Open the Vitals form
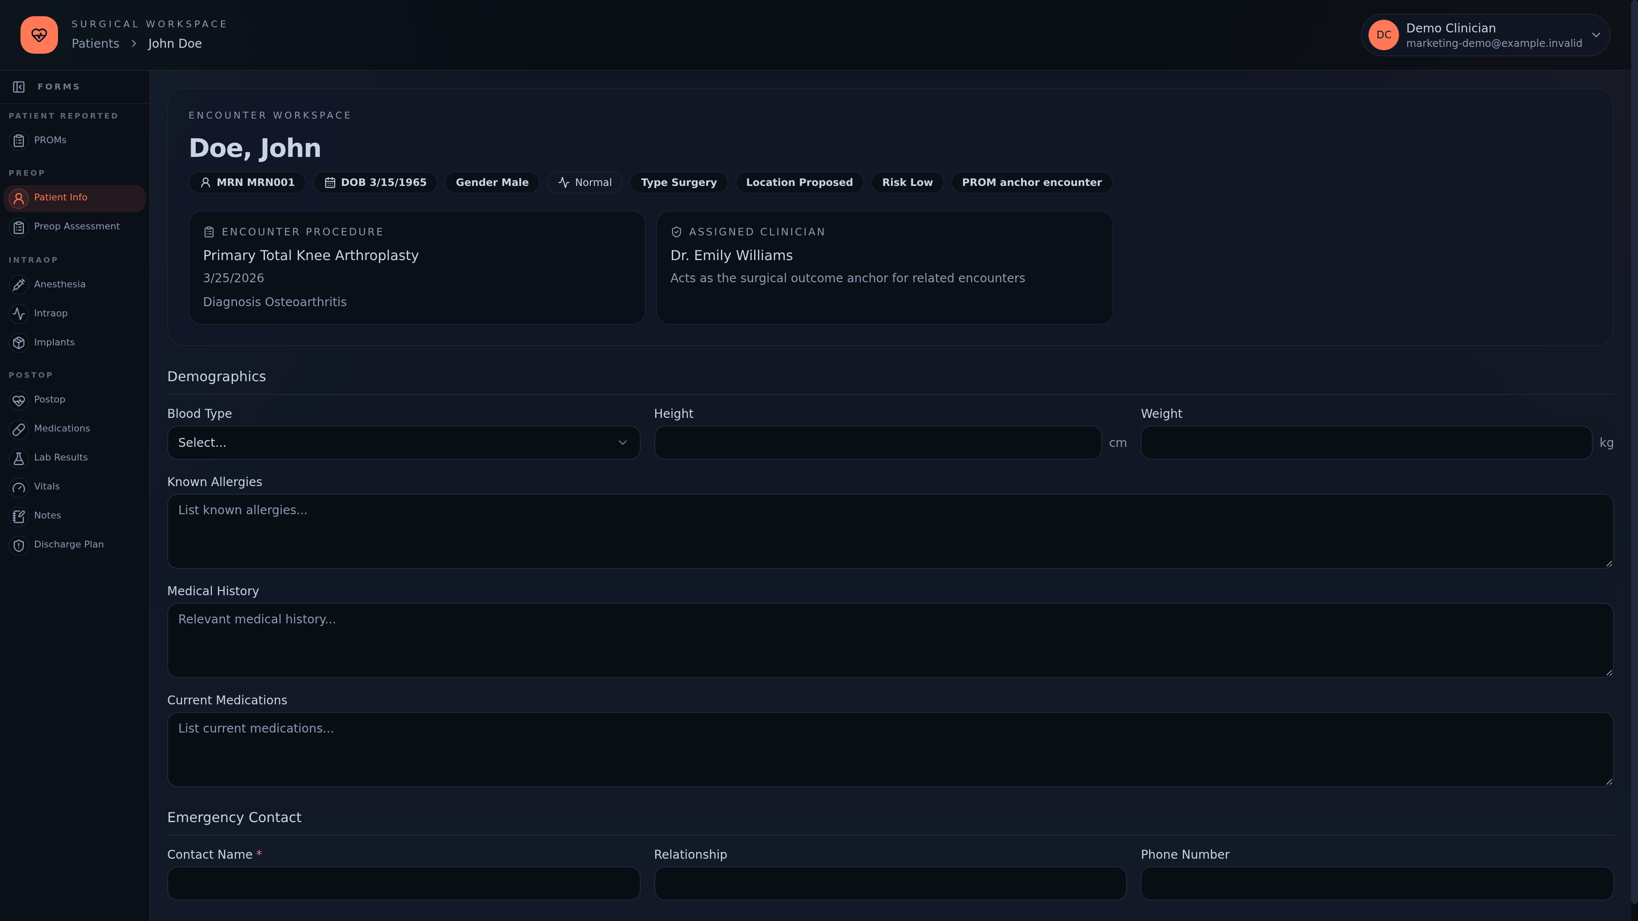The width and height of the screenshot is (1638, 921). tap(74, 487)
